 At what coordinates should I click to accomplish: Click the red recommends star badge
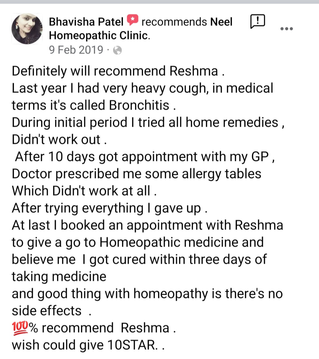click(x=133, y=20)
